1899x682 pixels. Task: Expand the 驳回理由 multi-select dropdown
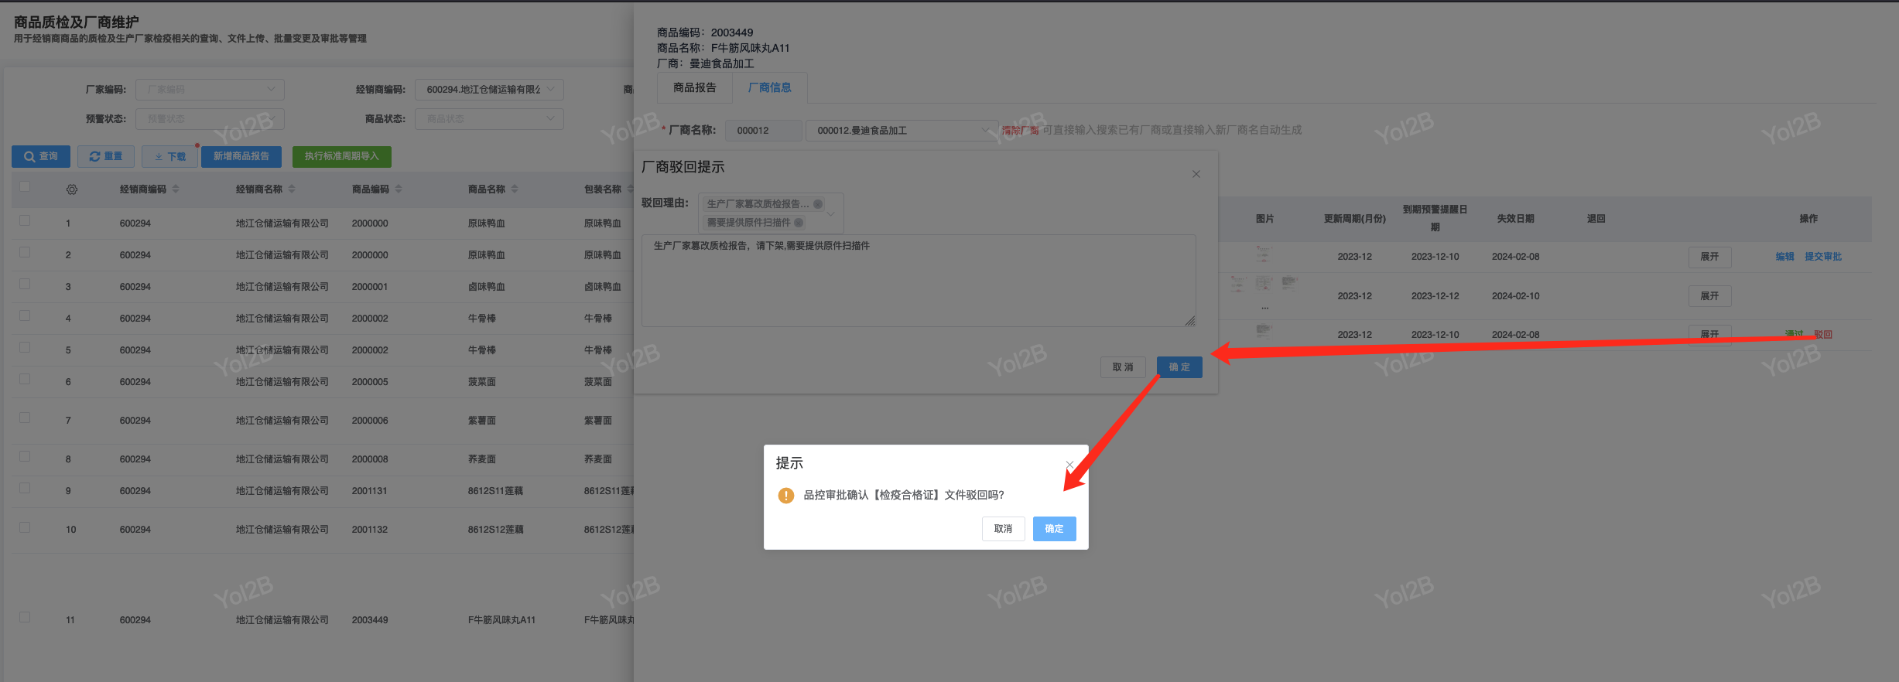[832, 213]
